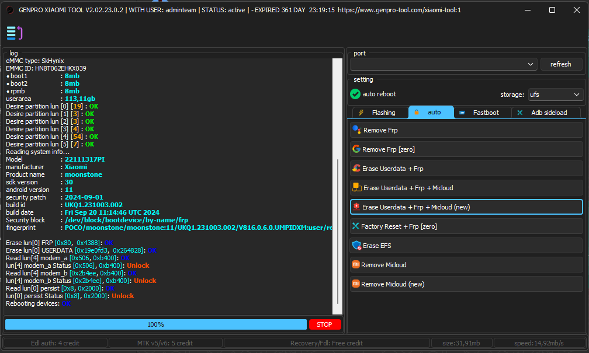The height and width of the screenshot is (353, 589).
Task: Click the blue icon on Fastboot tab
Action: [x=462, y=113]
